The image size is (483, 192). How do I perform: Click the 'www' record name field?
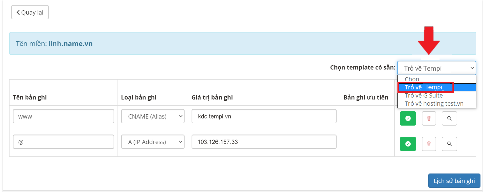pos(63,116)
